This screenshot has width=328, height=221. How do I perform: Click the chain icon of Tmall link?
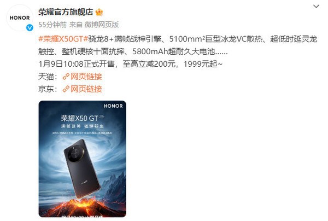tap(66, 77)
